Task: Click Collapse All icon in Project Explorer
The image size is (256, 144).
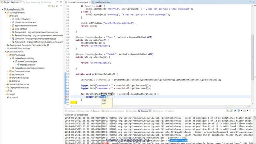Action: (x=50, y=6)
